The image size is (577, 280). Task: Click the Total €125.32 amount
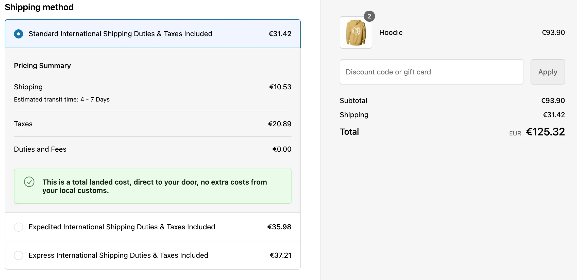[545, 132]
